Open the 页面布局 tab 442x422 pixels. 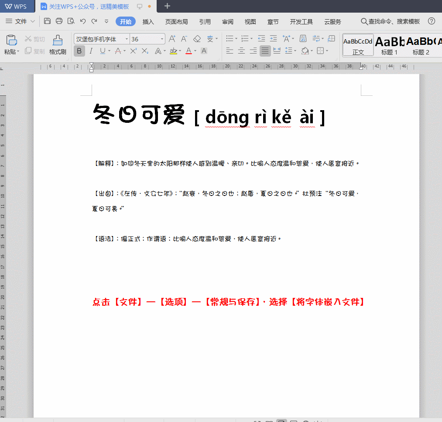coord(176,22)
